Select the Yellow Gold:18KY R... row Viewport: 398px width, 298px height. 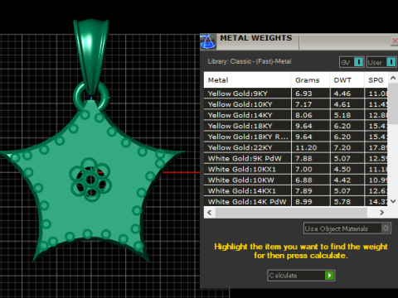coord(296,137)
